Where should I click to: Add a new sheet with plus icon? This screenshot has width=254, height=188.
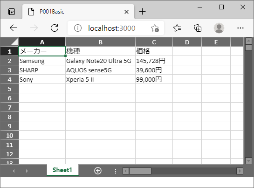coord(98,171)
